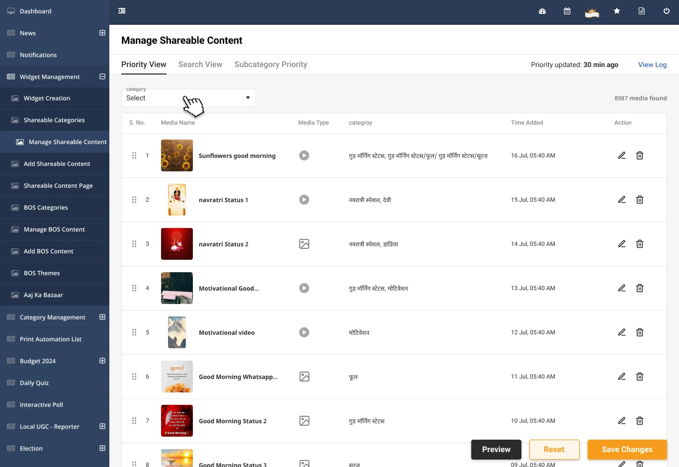Image resolution: width=679 pixels, height=467 pixels.
Task: Edit Good Morning Whatsapp... row
Action: 622,377
